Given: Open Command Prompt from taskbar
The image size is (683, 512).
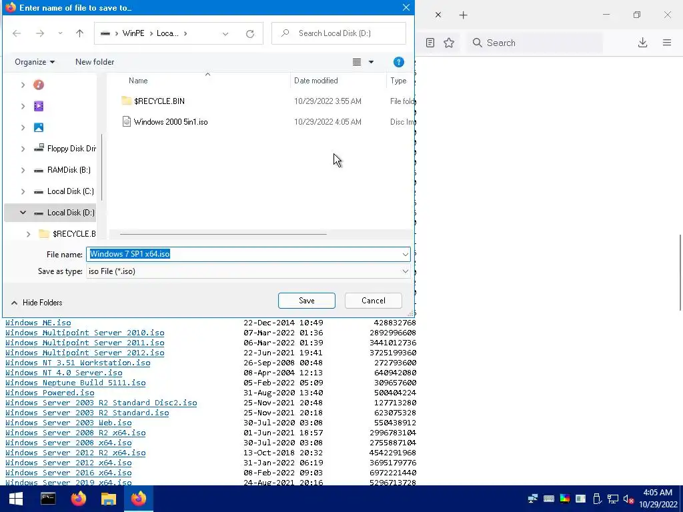Looking at the screenshot, I should pyautogui.click(x=48, y=499).
